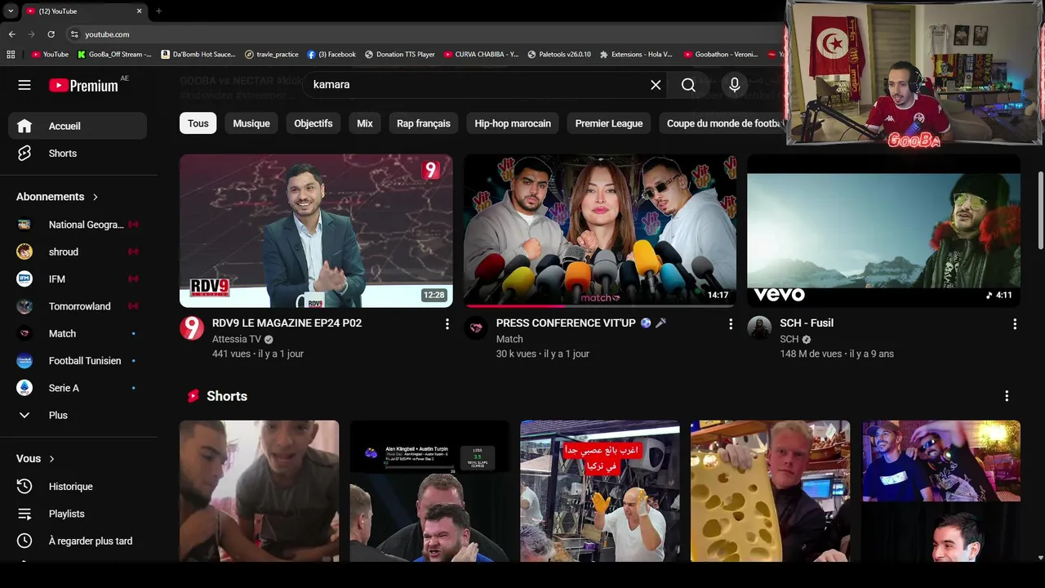Open options menu for SCH - Fusil
The image size is (1045, 588).
[1015, 324]
